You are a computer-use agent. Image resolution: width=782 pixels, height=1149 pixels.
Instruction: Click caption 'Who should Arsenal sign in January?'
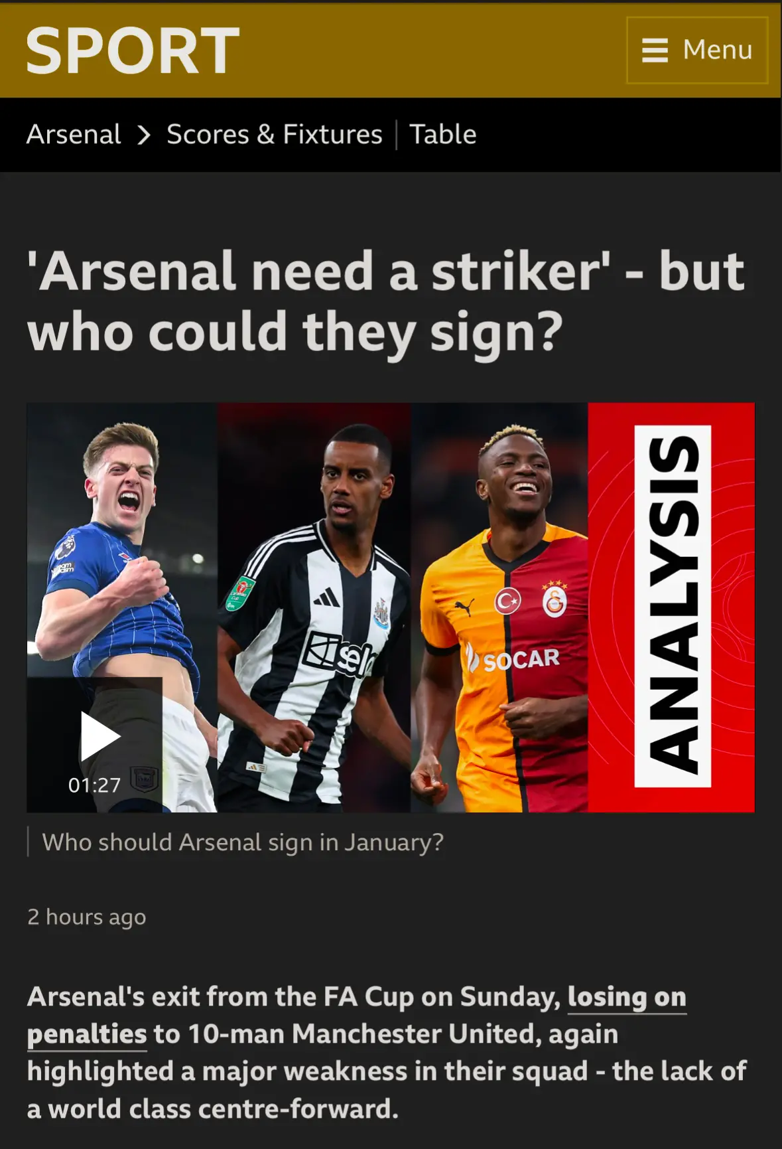243,842
